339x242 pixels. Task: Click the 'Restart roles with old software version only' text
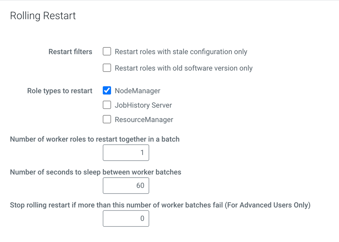(x=184, y=68)
